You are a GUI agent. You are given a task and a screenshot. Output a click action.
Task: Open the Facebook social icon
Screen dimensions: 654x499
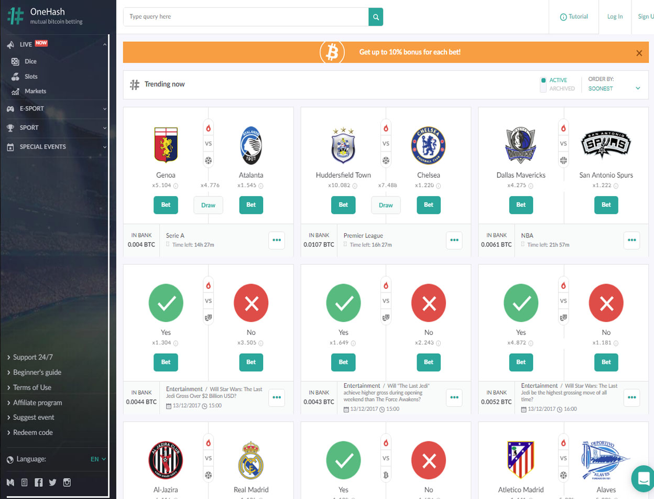tap(38, 483)
